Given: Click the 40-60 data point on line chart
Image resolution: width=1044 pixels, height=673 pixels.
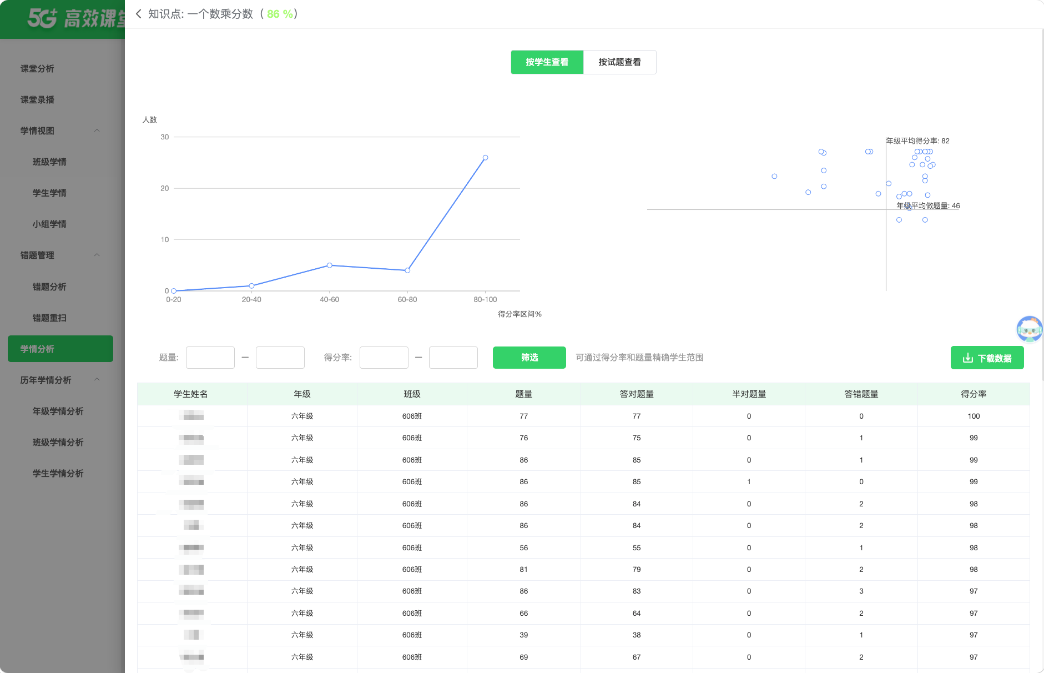Looking at the screenshot, I should (x=330, y=265).
